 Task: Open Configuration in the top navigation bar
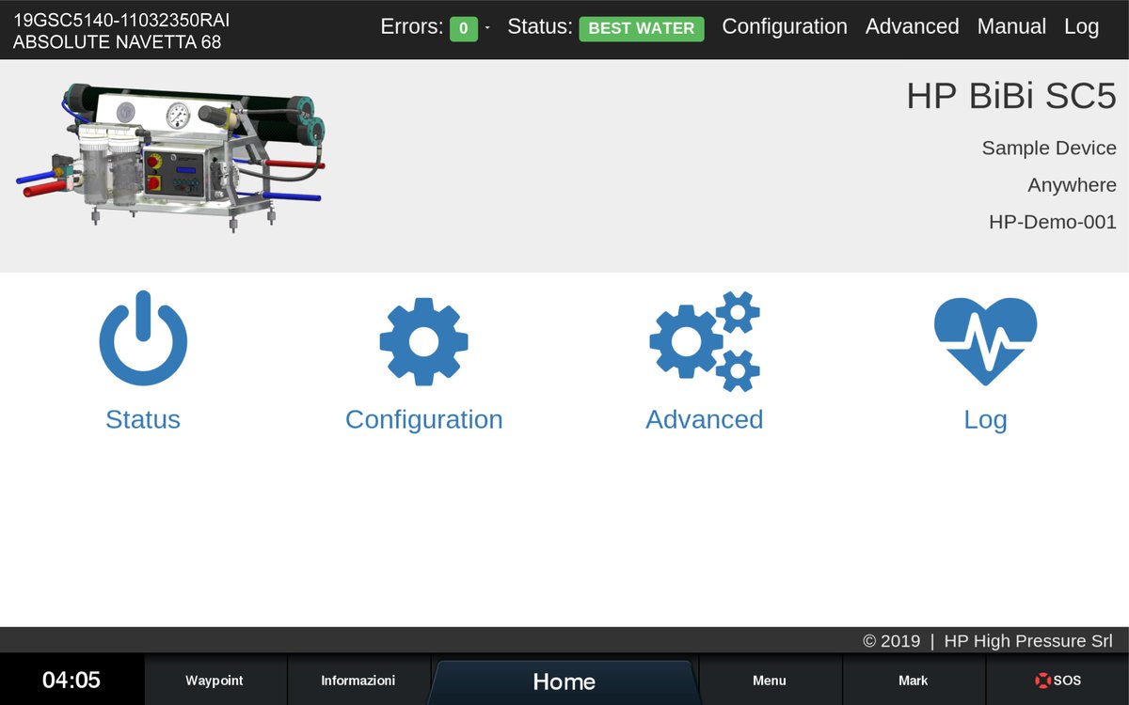[785, 26]
